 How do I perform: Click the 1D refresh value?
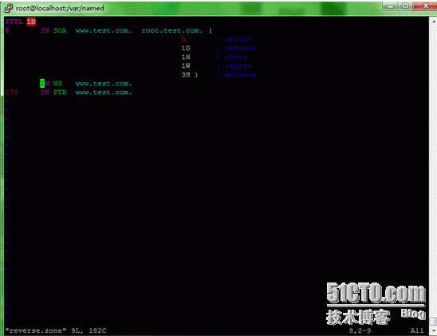186,48
